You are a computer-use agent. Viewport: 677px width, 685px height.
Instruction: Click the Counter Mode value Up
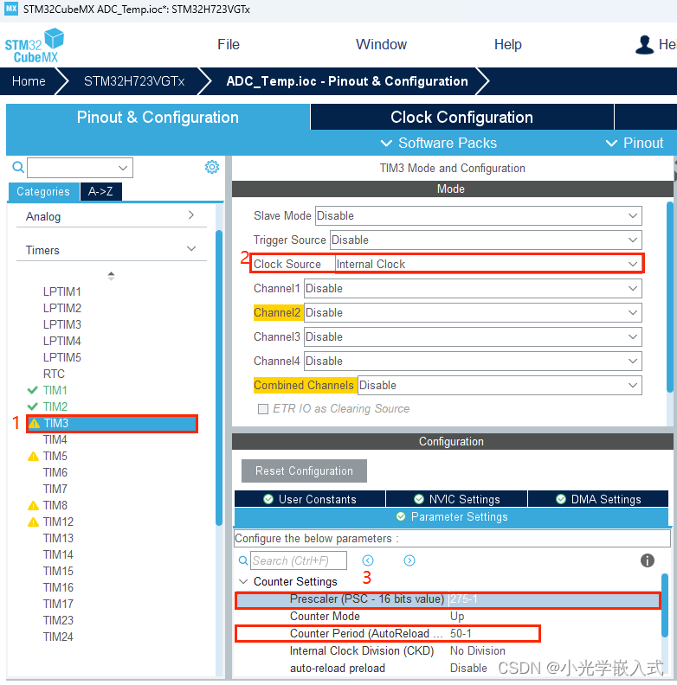click(457, 617)
